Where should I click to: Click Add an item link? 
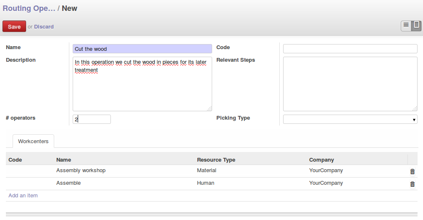[x=23, y=196]
